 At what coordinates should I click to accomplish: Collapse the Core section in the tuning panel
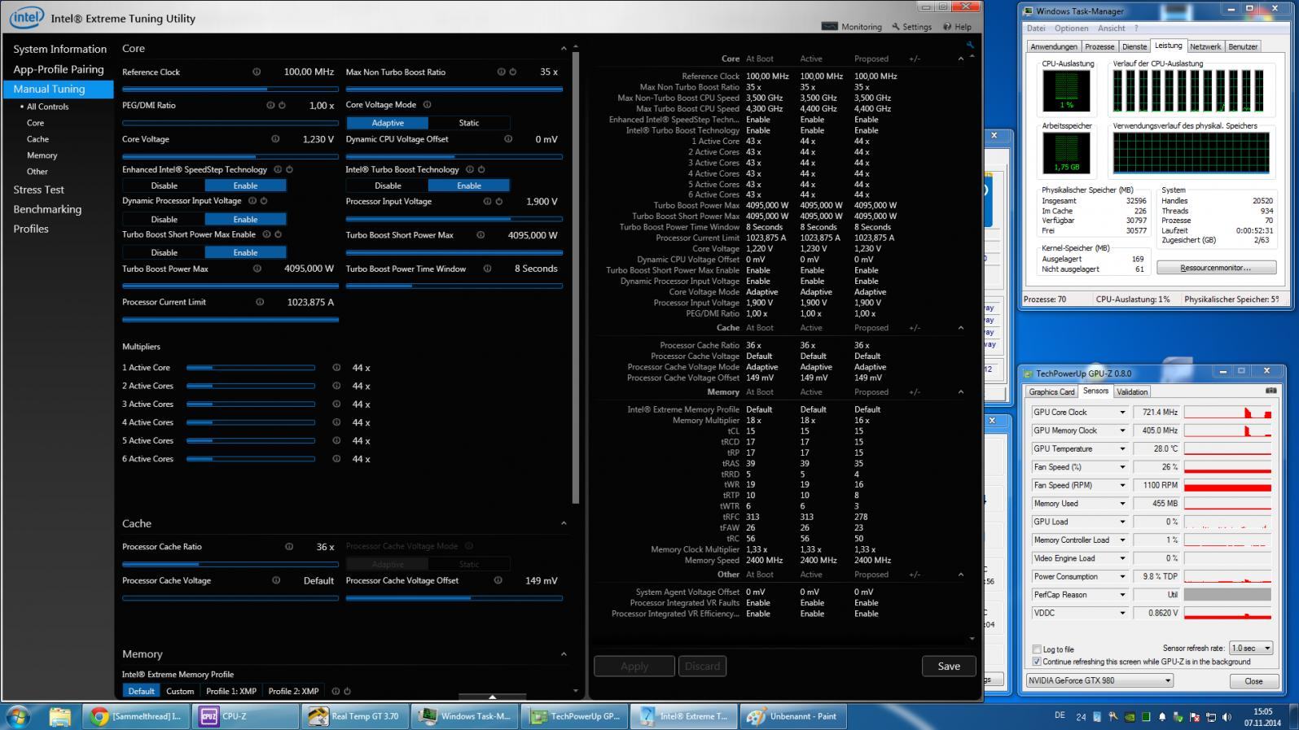click(x=564, y=48)
